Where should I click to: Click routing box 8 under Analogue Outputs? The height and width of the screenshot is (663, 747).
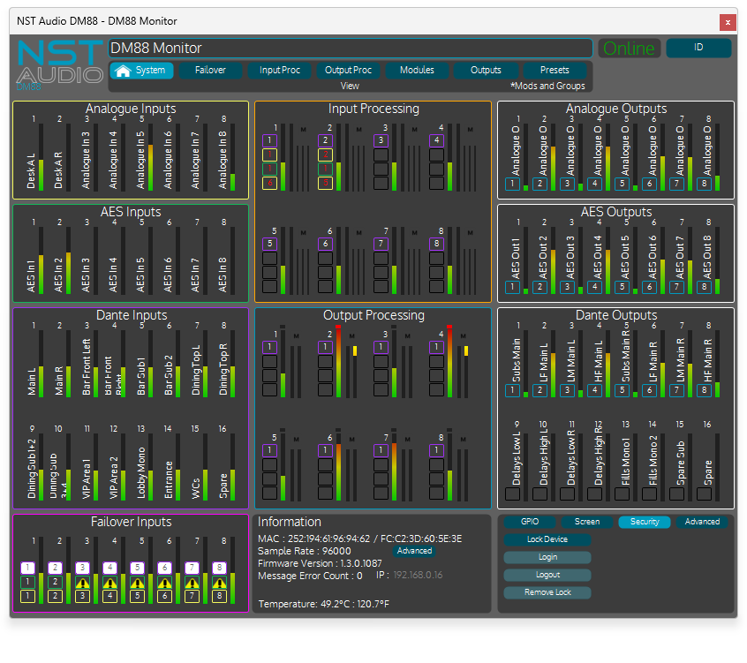tap(704, 184)
